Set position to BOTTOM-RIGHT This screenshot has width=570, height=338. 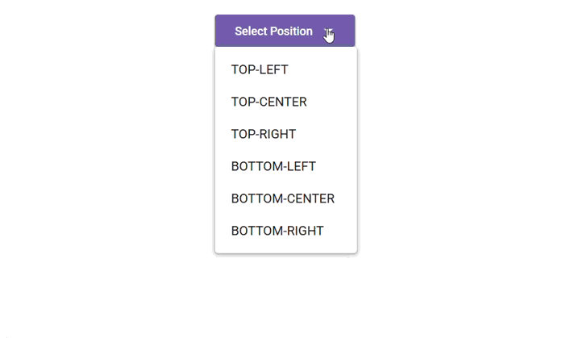[x=277, y=232]
